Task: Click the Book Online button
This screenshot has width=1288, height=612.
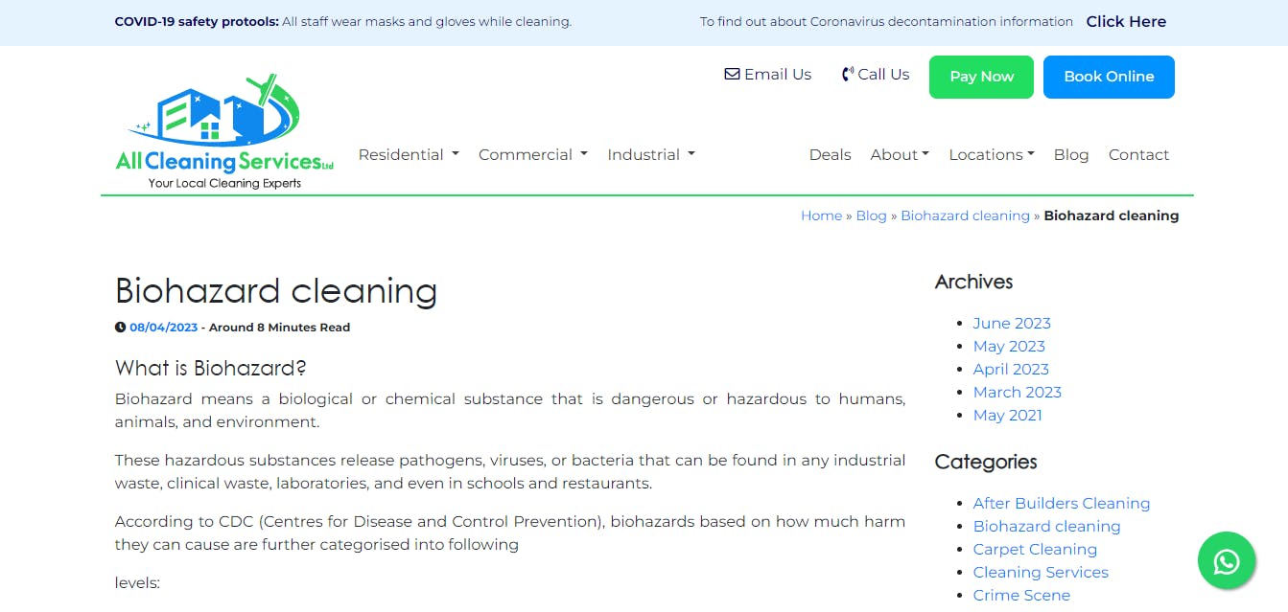Action: coord(1109,77)
